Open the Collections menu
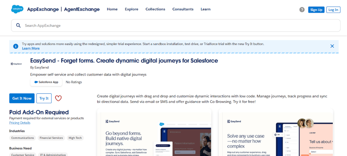Image resolution: width=347 pixels, height=156 pixels. [x=155, y=9]
